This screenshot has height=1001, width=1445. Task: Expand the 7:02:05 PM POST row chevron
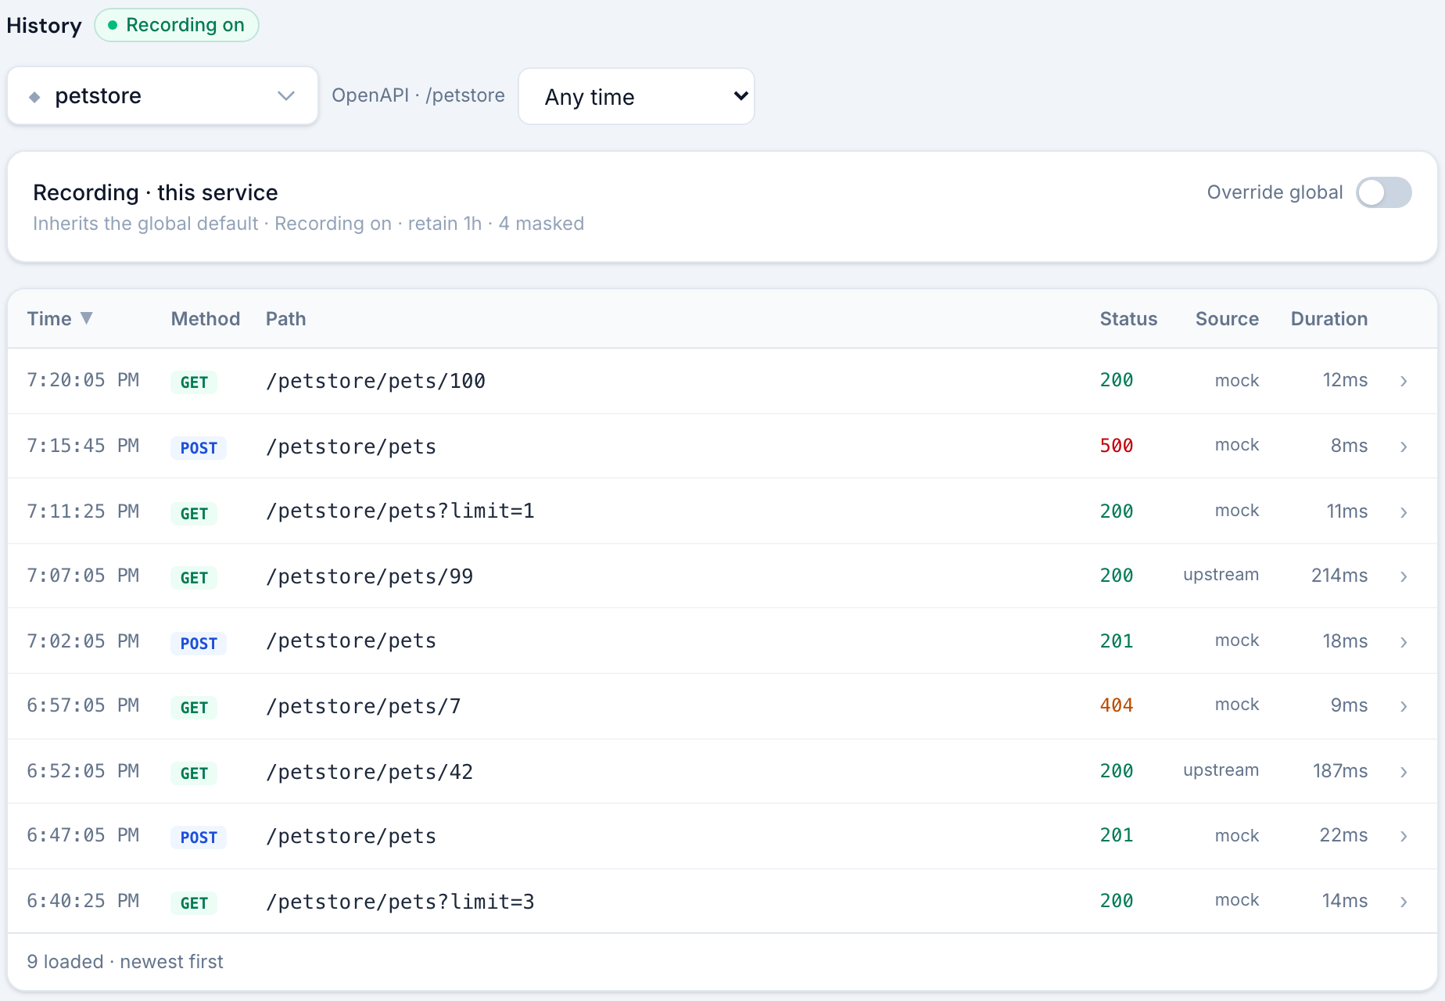[1404, 642]
